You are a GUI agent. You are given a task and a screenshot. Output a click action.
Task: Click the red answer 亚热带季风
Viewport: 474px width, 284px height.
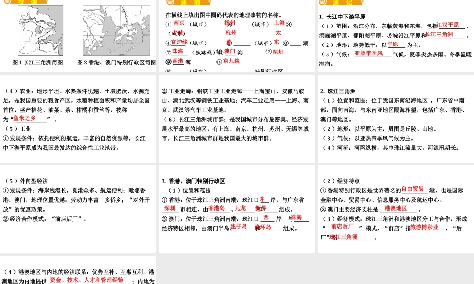pos(368,53)
